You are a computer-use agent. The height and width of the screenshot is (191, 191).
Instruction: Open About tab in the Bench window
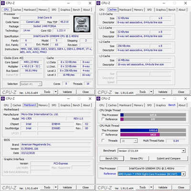pos(182,105)
